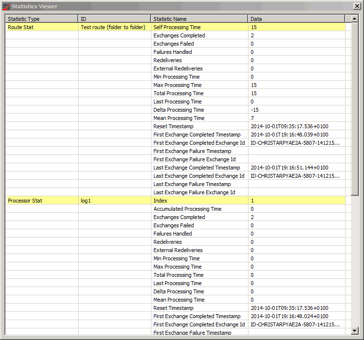Select the Accumulated Processing Time row
The width and height of the screenshot is (364, 340).
tap(187, 209)
